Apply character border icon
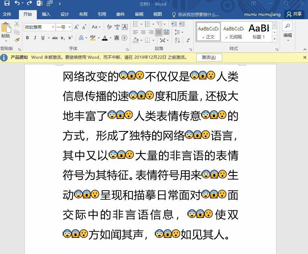This screenshot has height=254, width=308. (125, 27)
